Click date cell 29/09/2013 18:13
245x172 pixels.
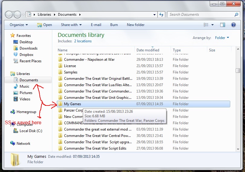[150, 60]
